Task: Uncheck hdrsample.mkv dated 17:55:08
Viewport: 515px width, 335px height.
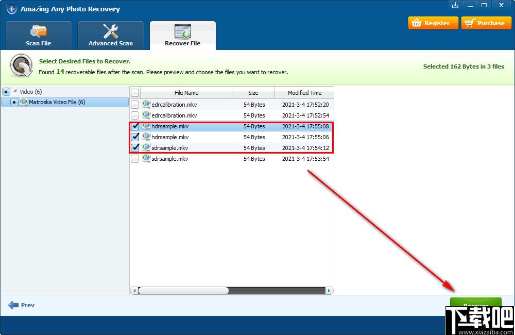Action: (x=135, y=126)
